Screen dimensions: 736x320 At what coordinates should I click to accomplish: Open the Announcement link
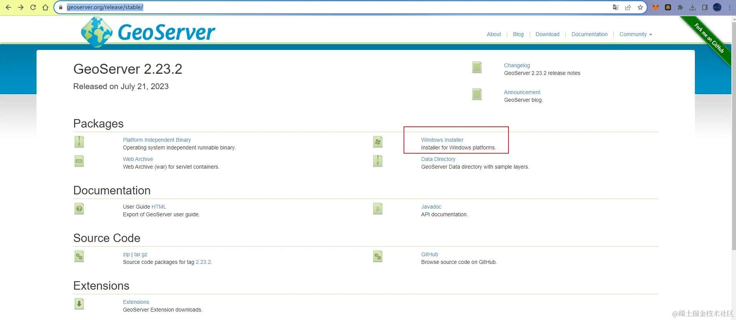tap(522, 92)
